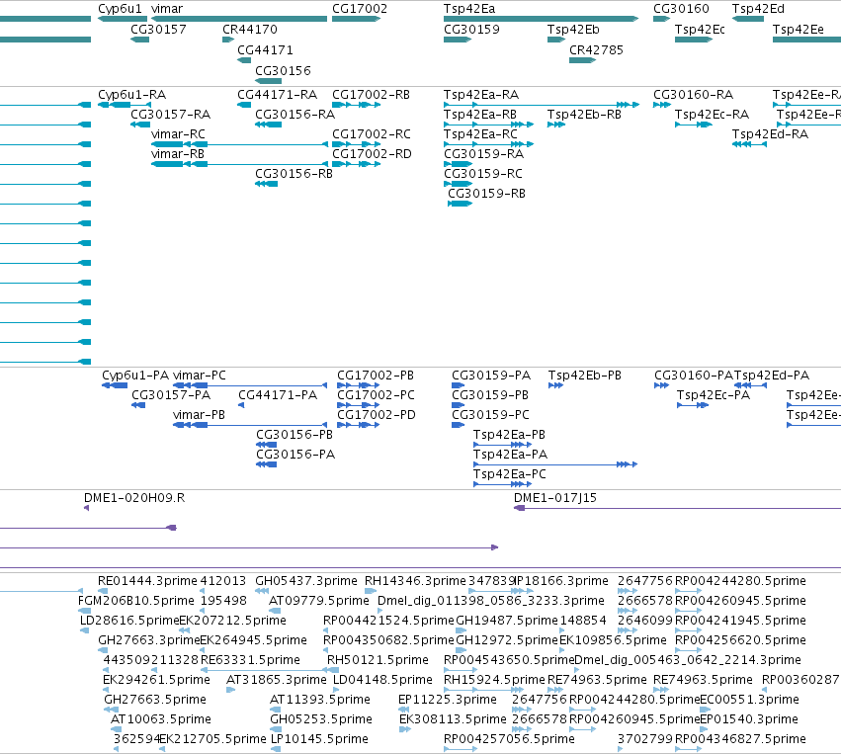
Task: Select the Tsp42Ea-RC transcript label
Action: point(480,134)
